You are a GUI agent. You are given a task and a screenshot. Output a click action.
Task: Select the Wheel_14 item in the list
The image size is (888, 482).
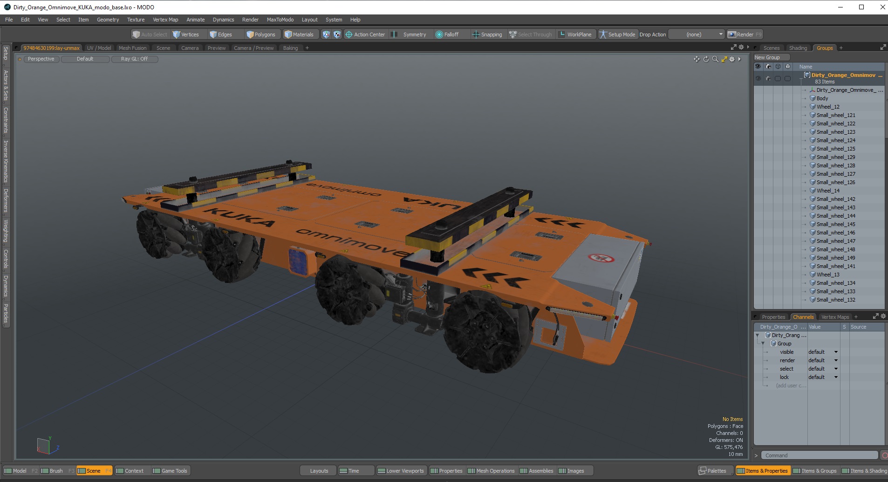click(828, 191)
